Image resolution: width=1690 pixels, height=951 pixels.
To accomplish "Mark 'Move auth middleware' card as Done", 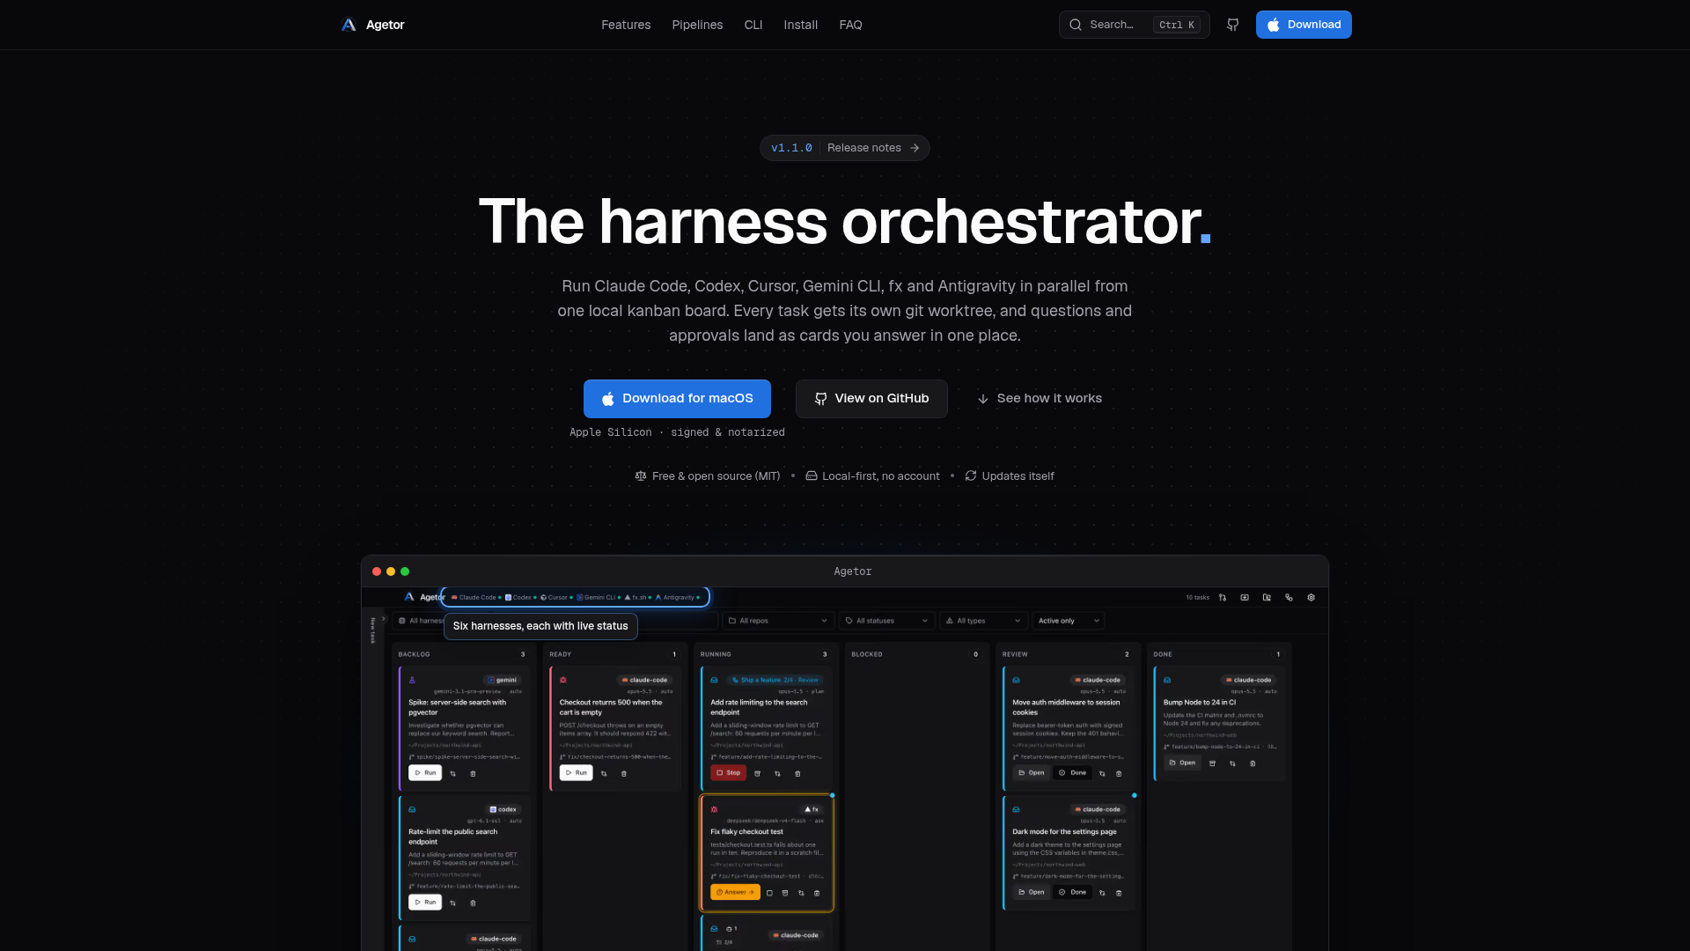I will [x=1073, y=773].
